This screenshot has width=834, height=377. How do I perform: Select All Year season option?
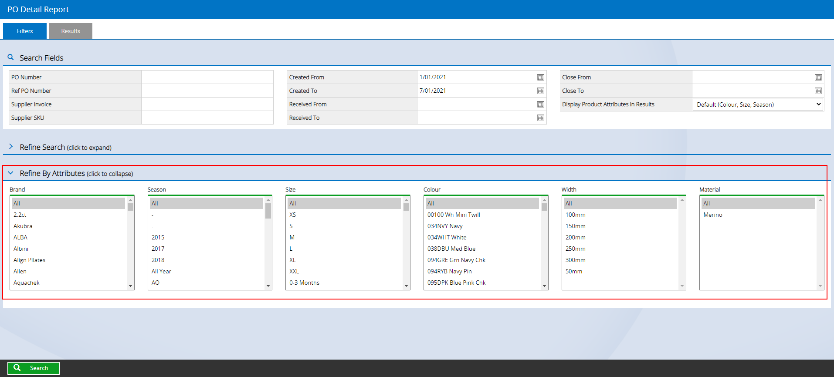pyautogui.click(x=206, y=271)
